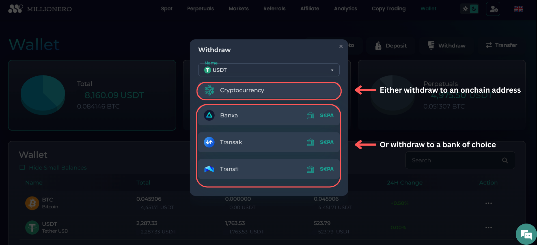This screenshot has width=537, height=245.
Task: Select the Banxa provider icon
Action: (x=209, y=115)
